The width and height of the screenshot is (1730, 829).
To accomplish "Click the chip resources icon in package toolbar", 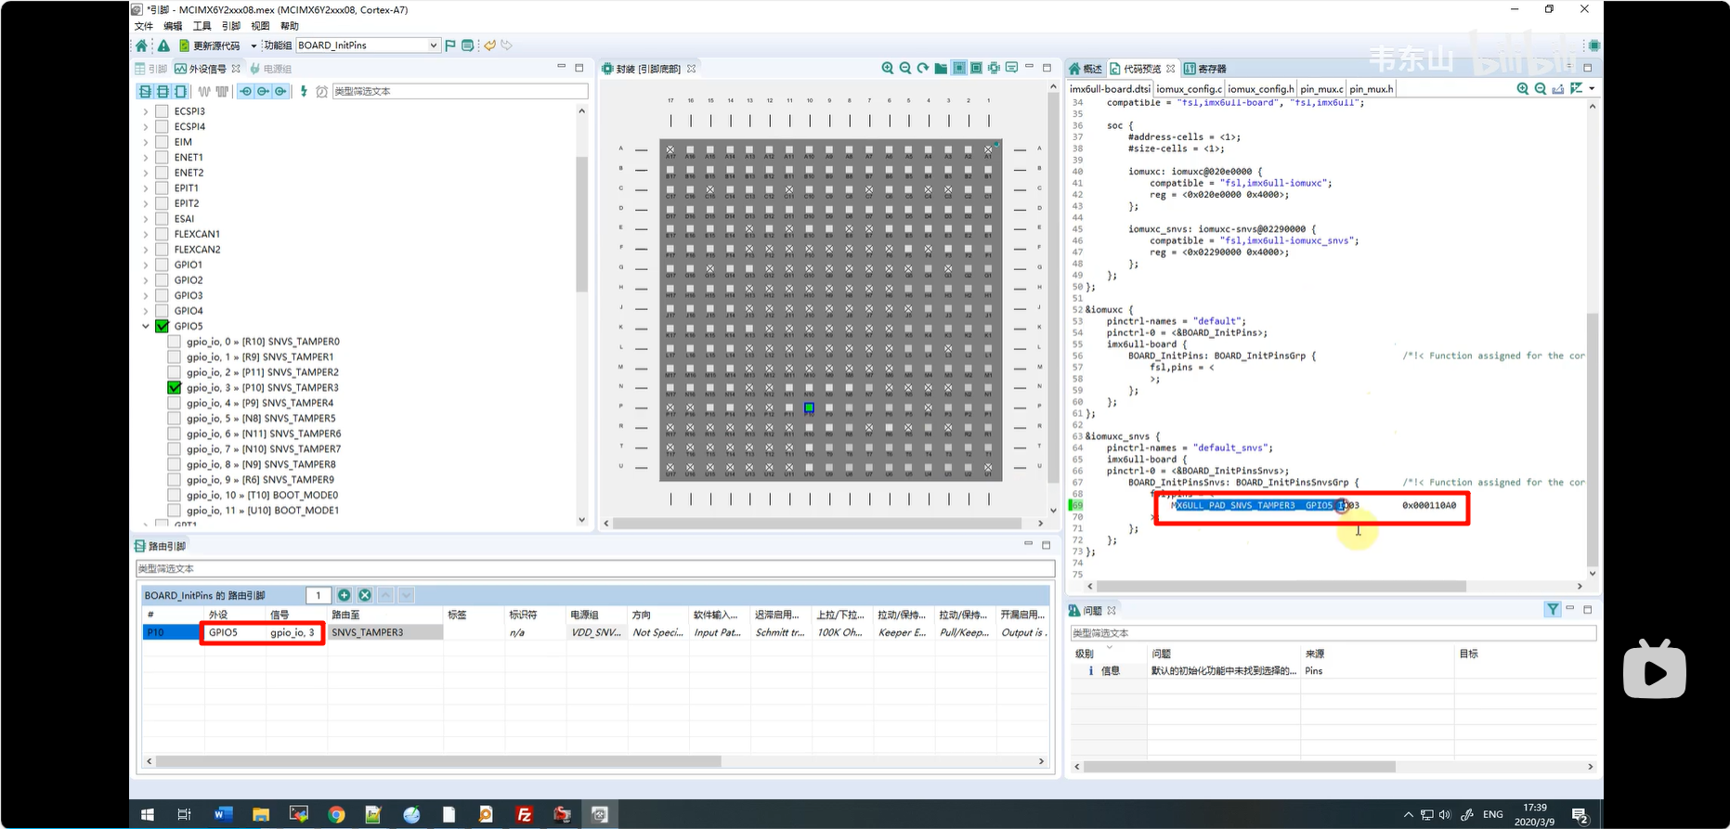I will point(995,68).
